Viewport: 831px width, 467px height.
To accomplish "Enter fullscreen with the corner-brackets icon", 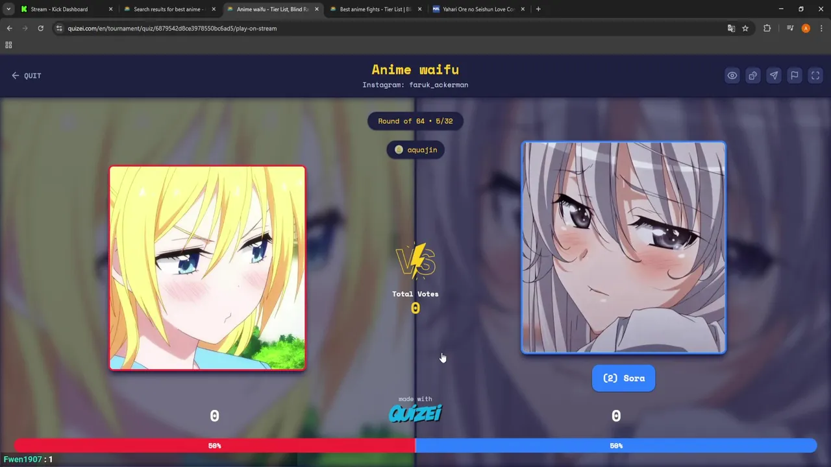I will (x=815, y=75).
